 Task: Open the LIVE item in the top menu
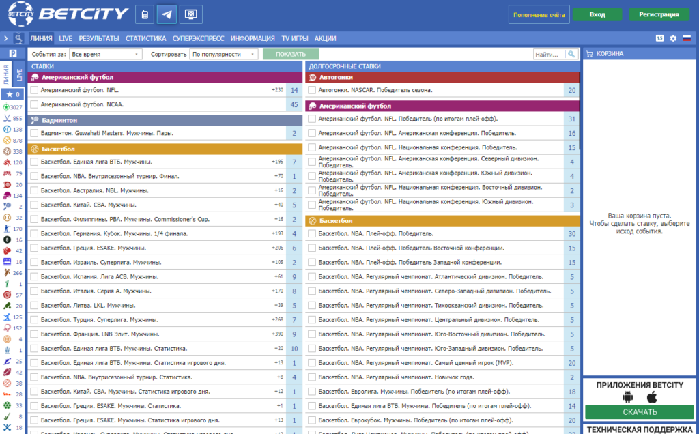click(66, 39)
